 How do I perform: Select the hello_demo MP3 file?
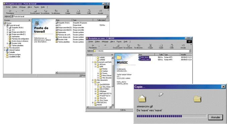pyautogui.click(x=144, y=57)
